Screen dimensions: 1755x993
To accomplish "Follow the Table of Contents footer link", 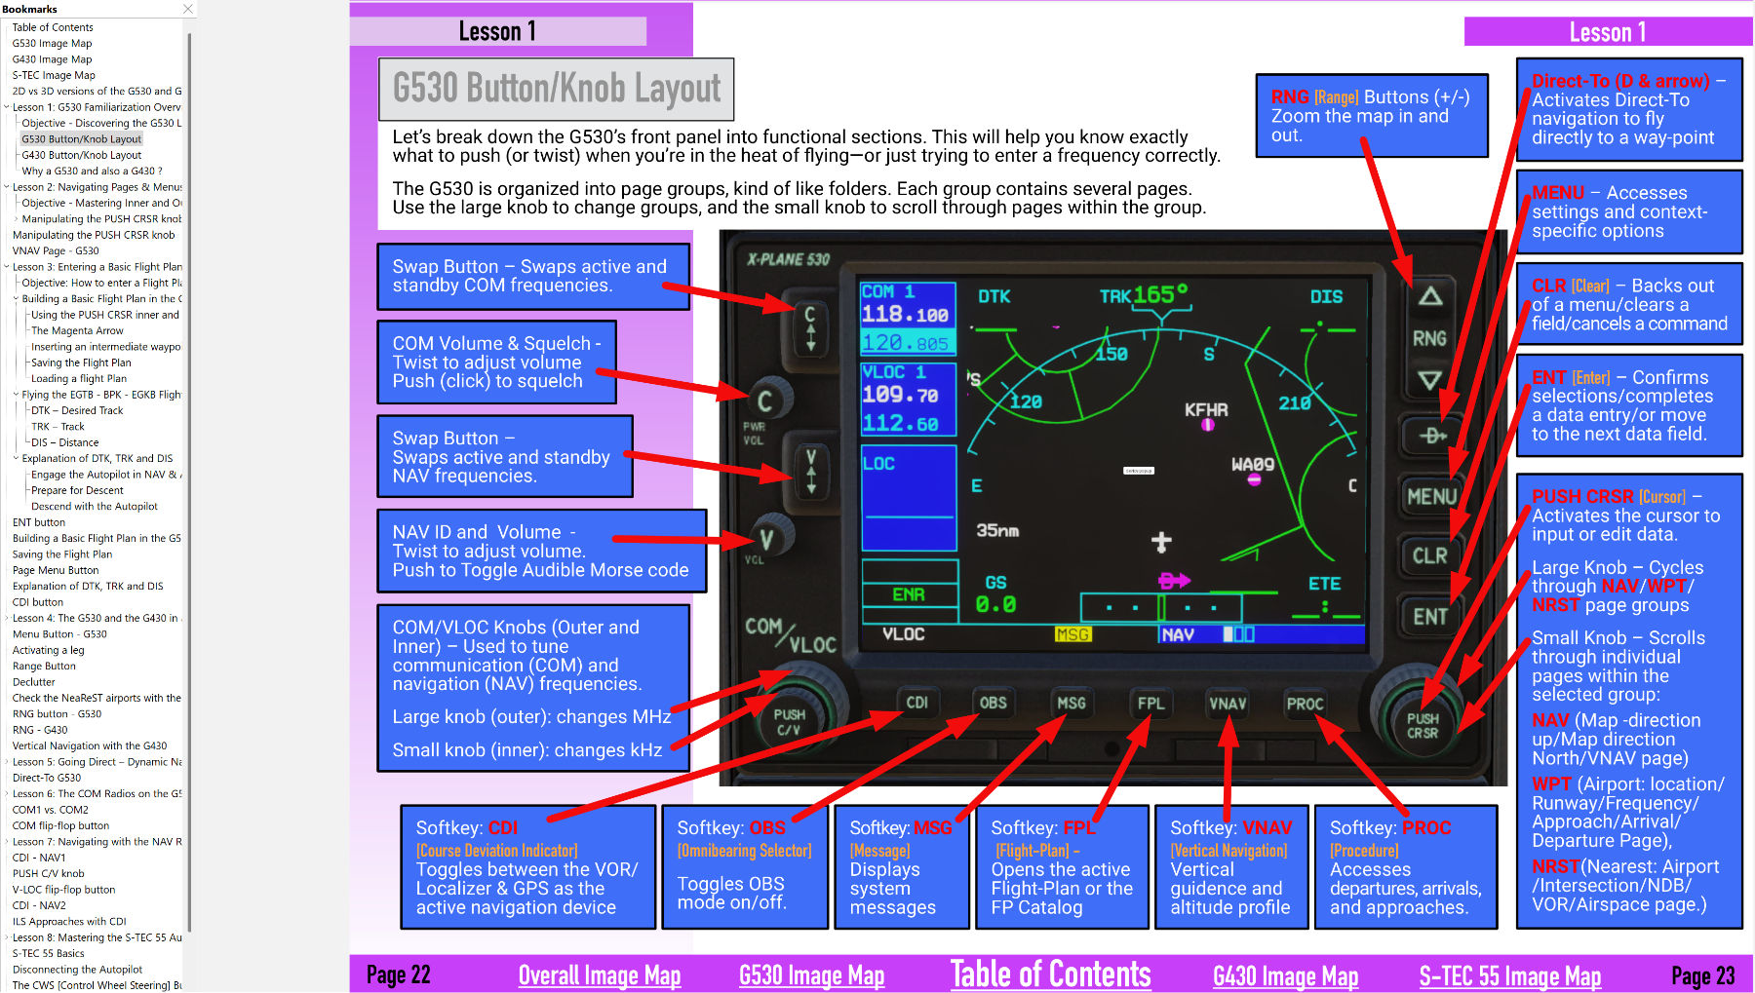I will coord(1050,974).
